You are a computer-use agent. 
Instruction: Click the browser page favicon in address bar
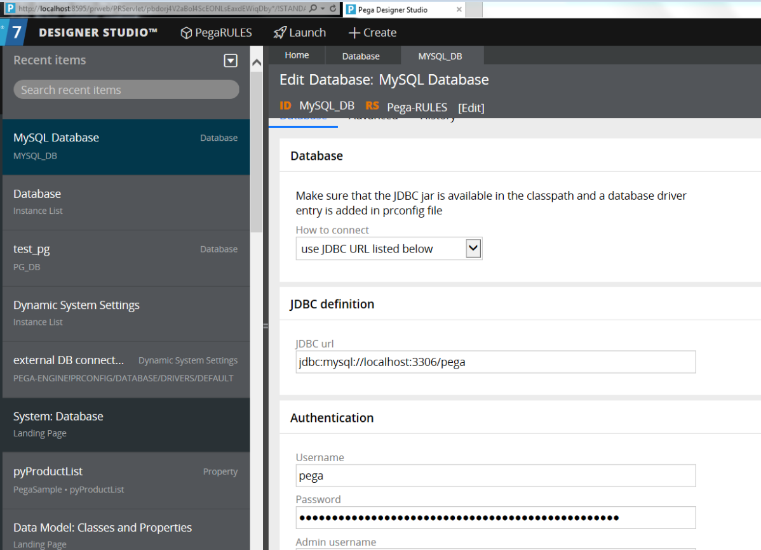coord(10,8)
